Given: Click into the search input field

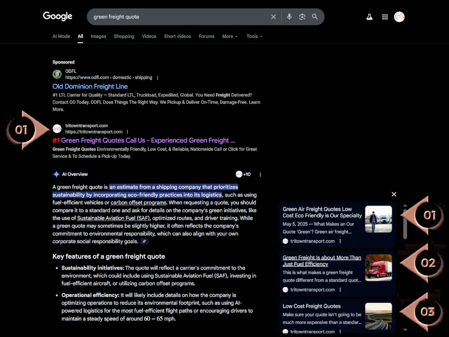Looking at the screenshot, I should pyautogui.click(x=180, y=17).
